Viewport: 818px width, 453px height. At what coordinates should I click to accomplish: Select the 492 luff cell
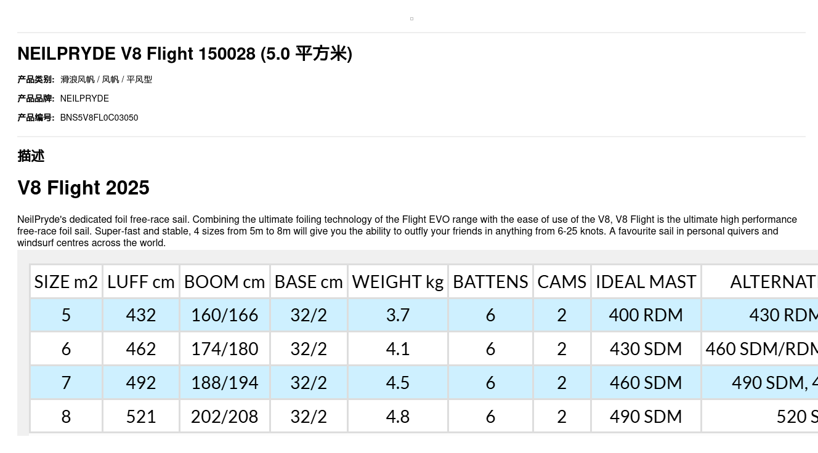click(x=141, y=383)
